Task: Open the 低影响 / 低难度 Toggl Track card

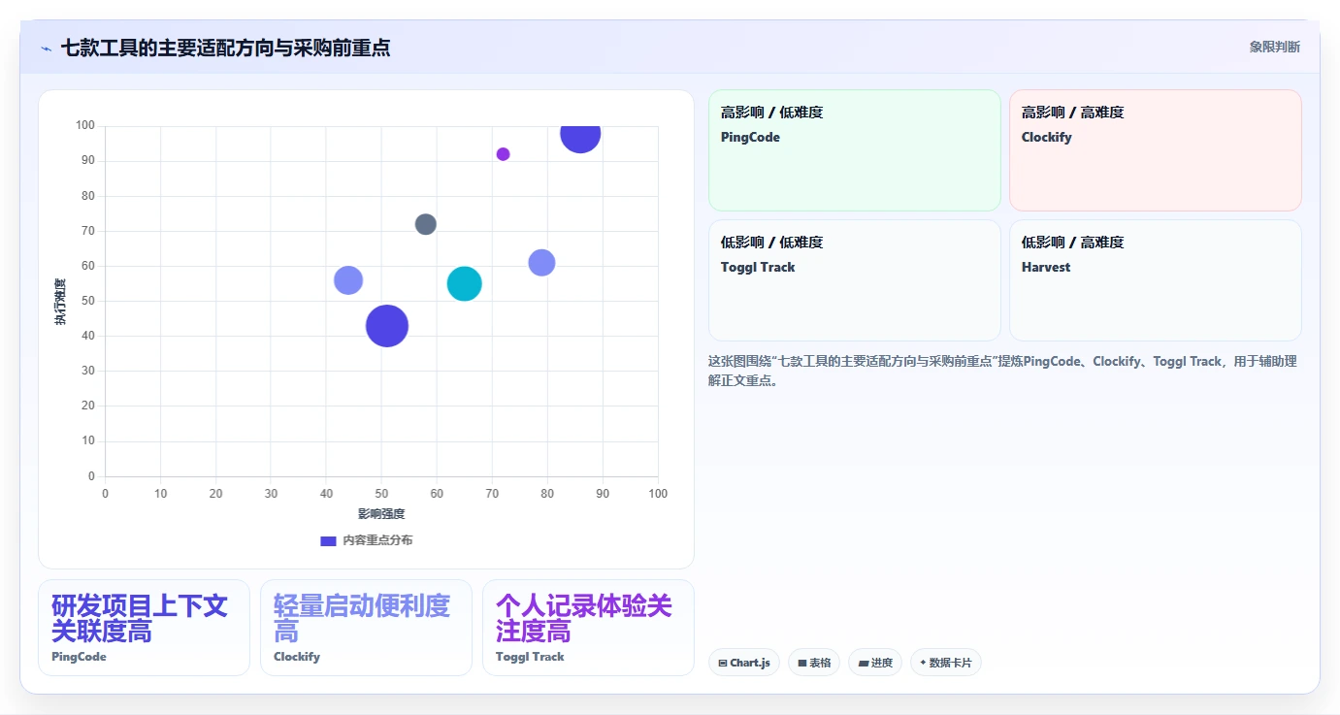Action: (855, 280)
